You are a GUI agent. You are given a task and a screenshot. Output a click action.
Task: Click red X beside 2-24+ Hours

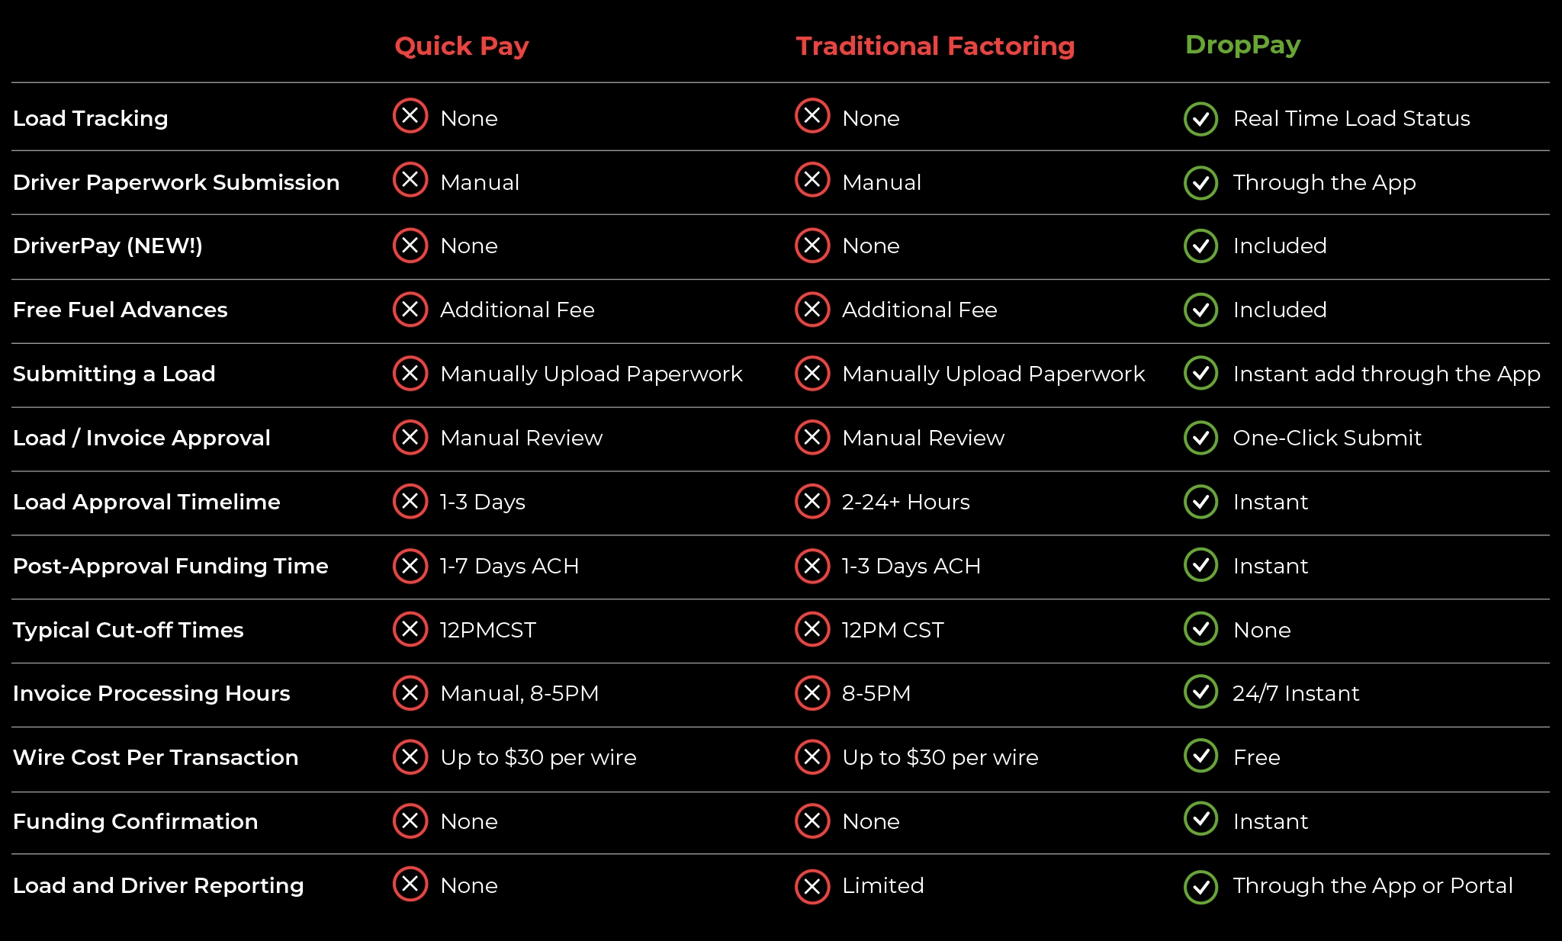[812, 501]
